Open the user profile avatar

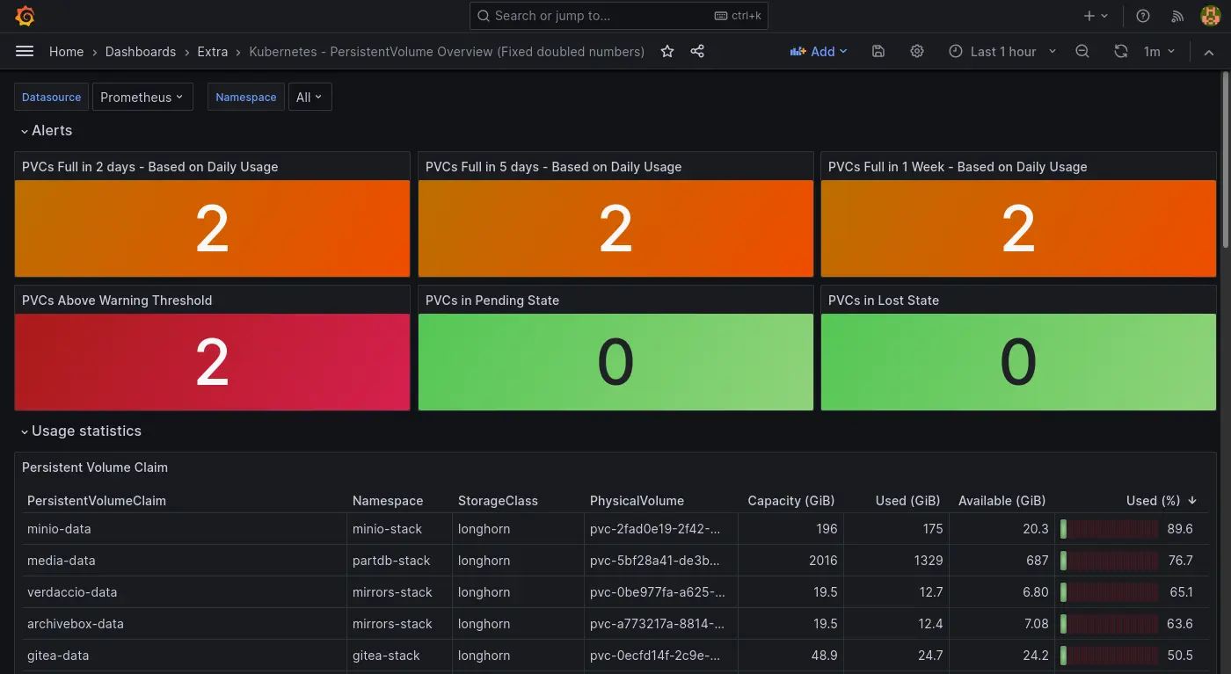pos(1210,16)
